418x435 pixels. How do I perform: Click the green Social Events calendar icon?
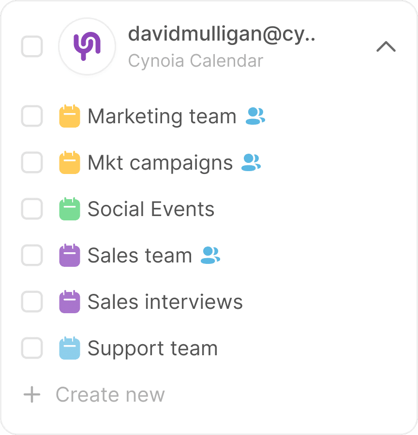70,209
